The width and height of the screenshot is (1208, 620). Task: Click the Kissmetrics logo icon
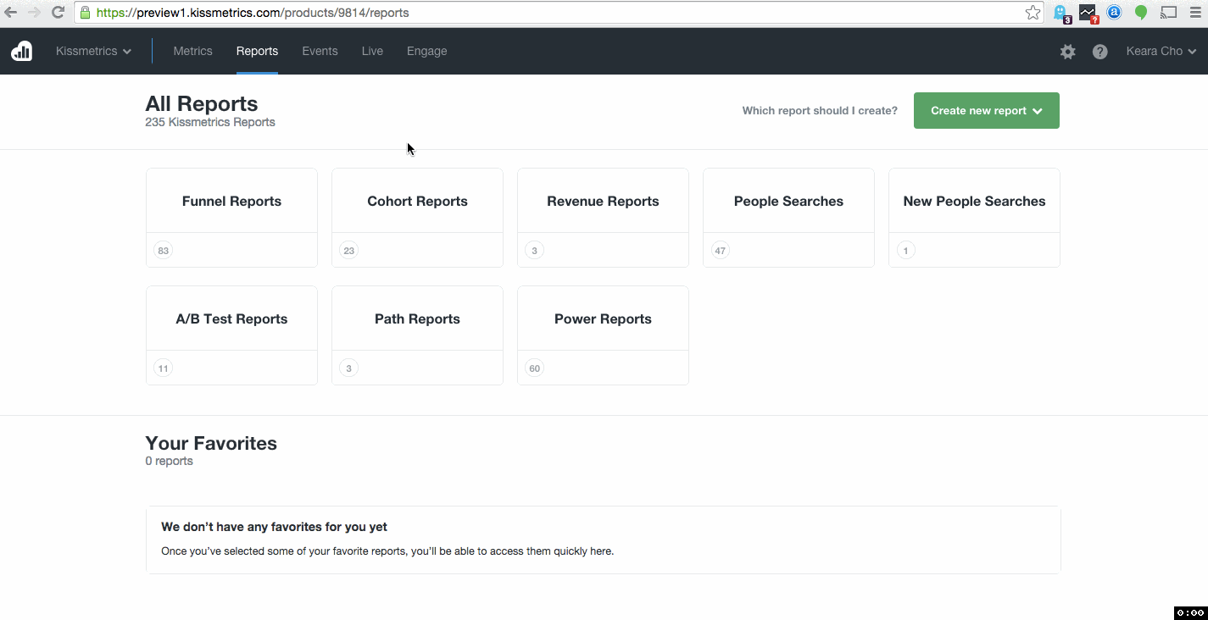coord(22,51)
